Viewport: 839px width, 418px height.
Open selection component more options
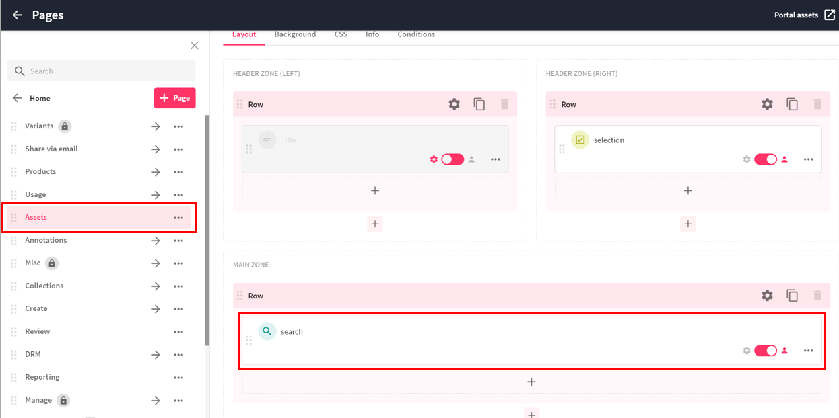tap(809, 159)
